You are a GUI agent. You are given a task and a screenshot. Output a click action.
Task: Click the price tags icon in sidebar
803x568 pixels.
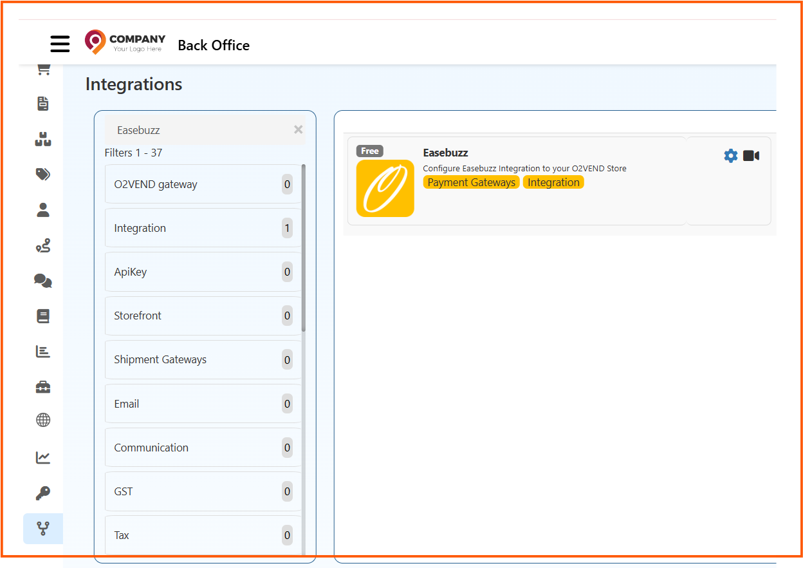point(42,174)
